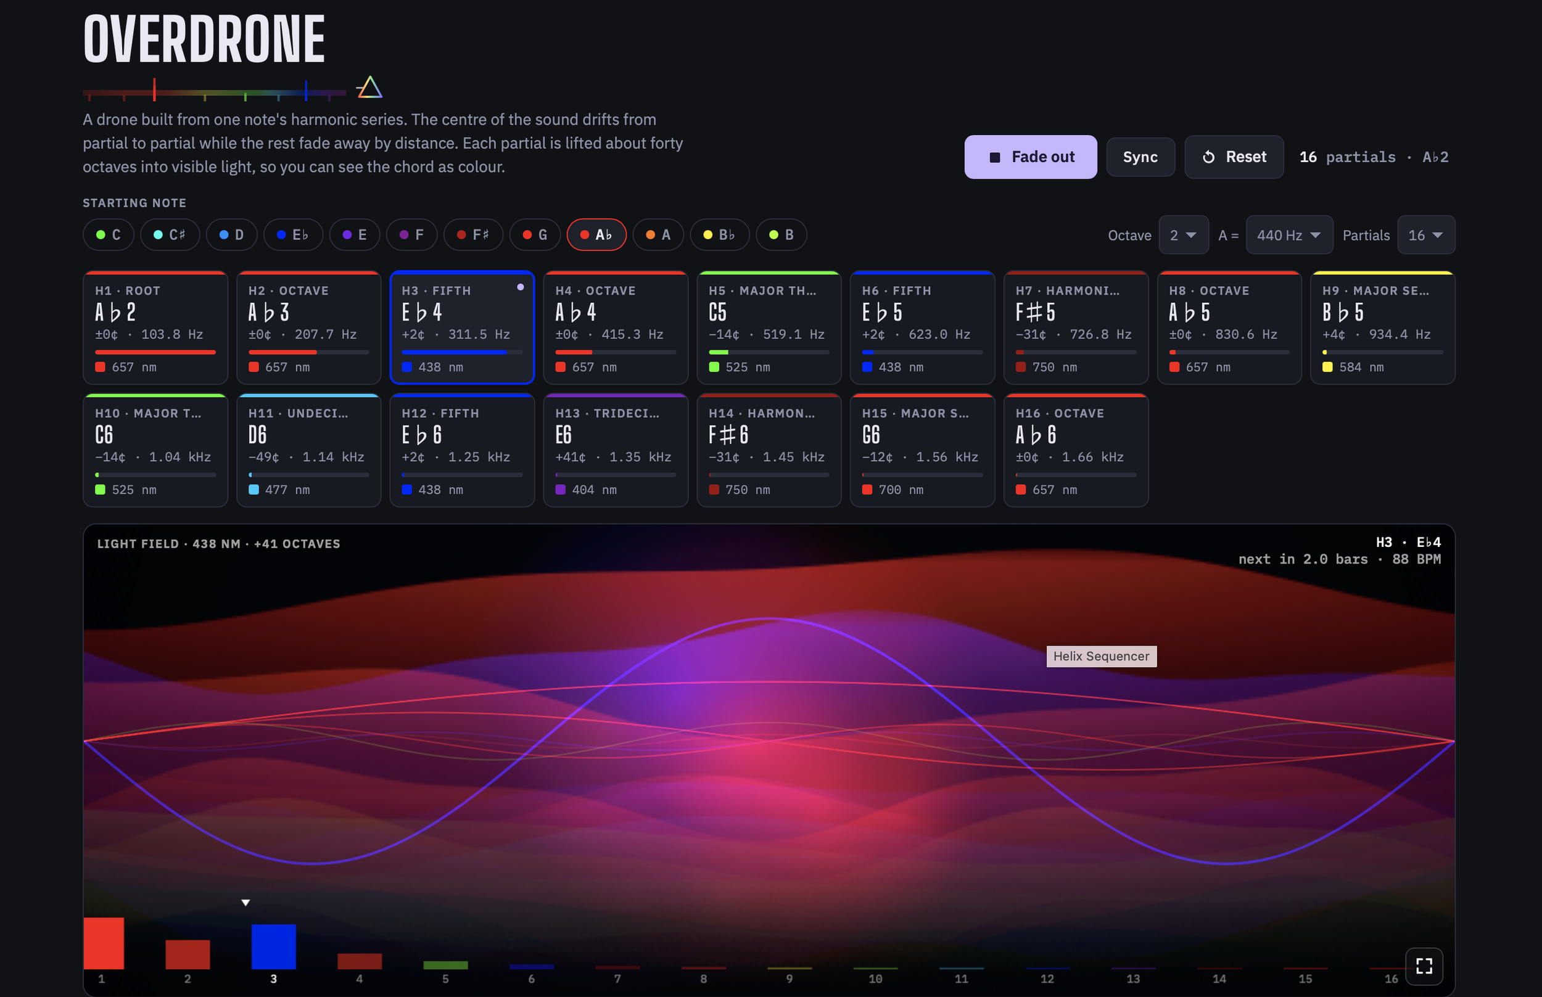The image size is (1542, 997).
Task: Click the yellow 584 nm swatch in H9
Action: 1327,367
